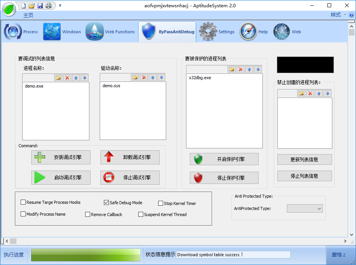Click the green leaf application button
356x265 pixels.
point(9,10)
